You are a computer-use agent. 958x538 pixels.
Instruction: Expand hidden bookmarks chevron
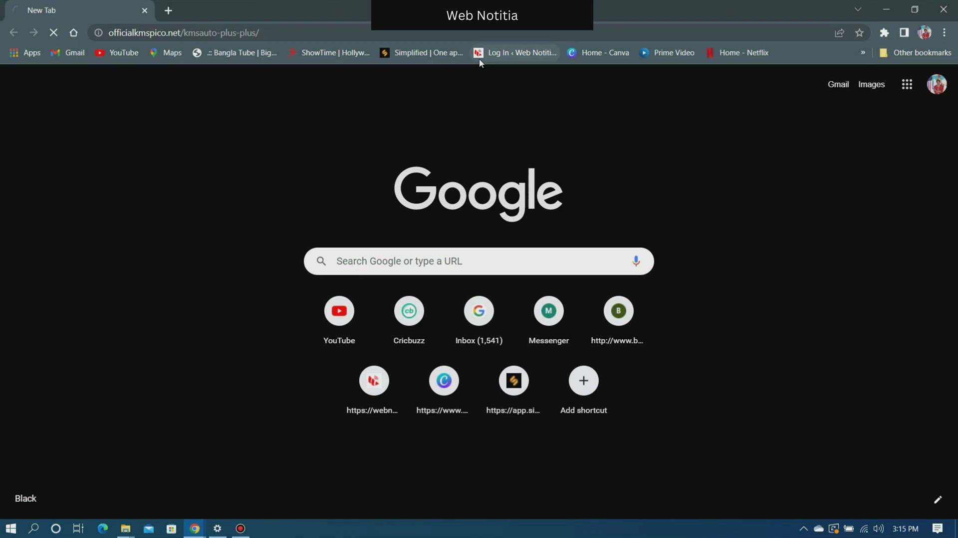[x=863, y=53]
